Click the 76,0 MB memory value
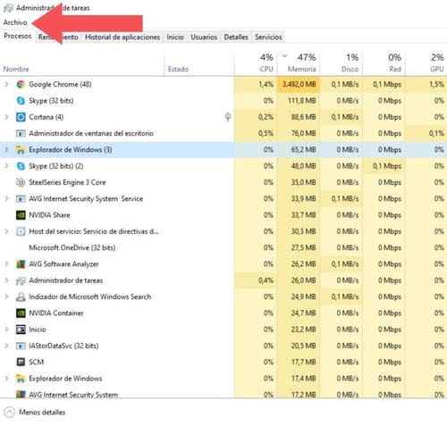Image resolution: width=447 pixels, height=426 pixels. click(303, 133)
